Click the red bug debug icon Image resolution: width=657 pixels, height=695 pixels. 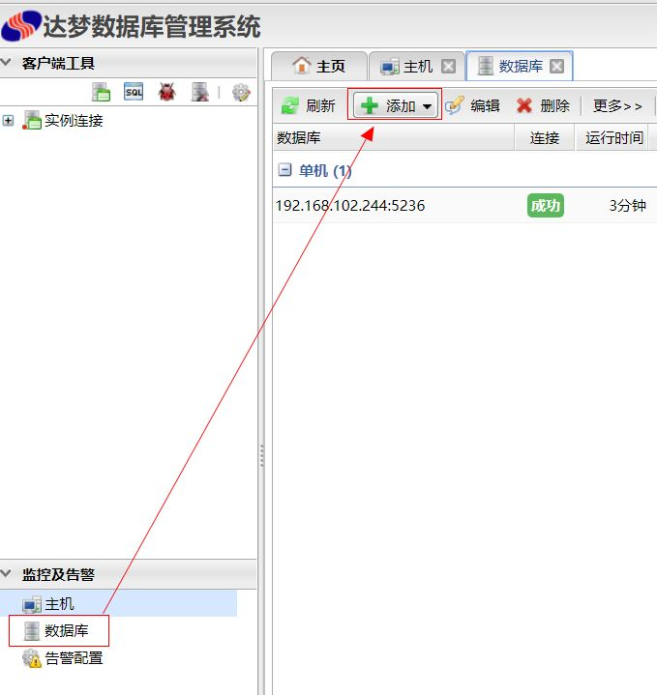tap(166, 92)
